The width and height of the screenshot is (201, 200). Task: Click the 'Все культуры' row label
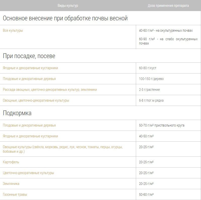pyautogui.click(x=13, y=31)
